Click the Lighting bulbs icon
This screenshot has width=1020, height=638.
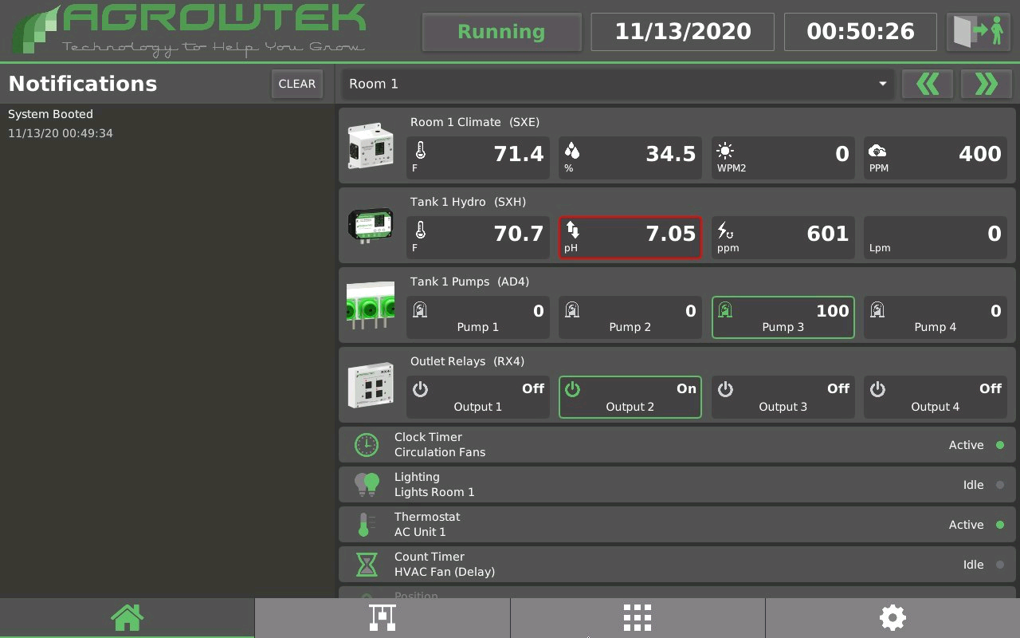(x=367, y=485)
